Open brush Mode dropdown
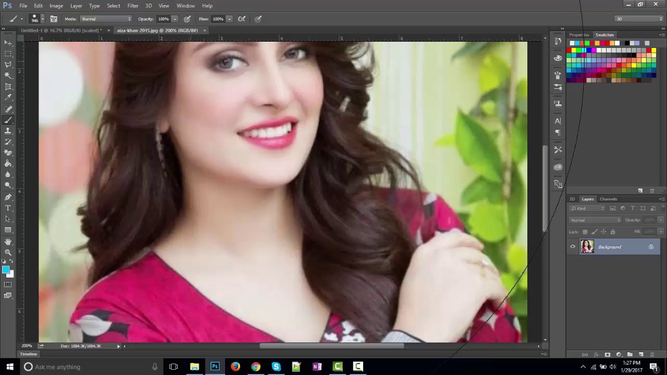Image resolution: width=667 pixels, height=375 pixels. (106, 19)
